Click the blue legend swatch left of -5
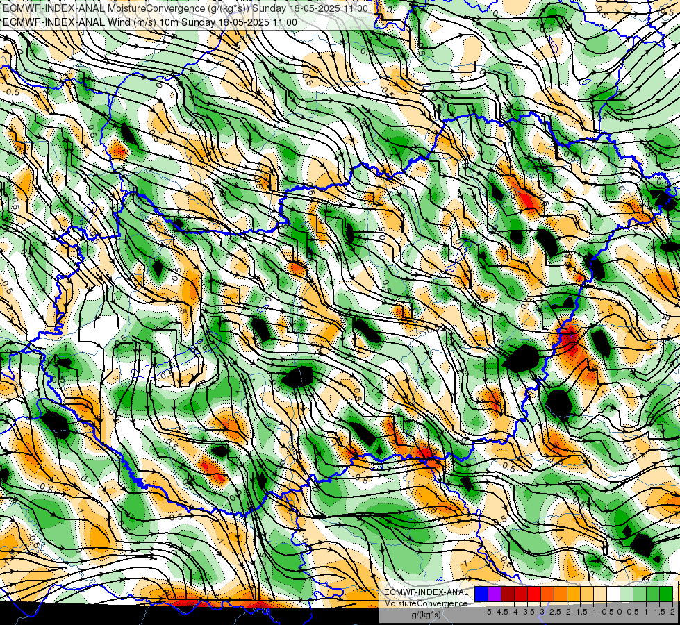Viewport: 680px width, 625px height. 481,594
